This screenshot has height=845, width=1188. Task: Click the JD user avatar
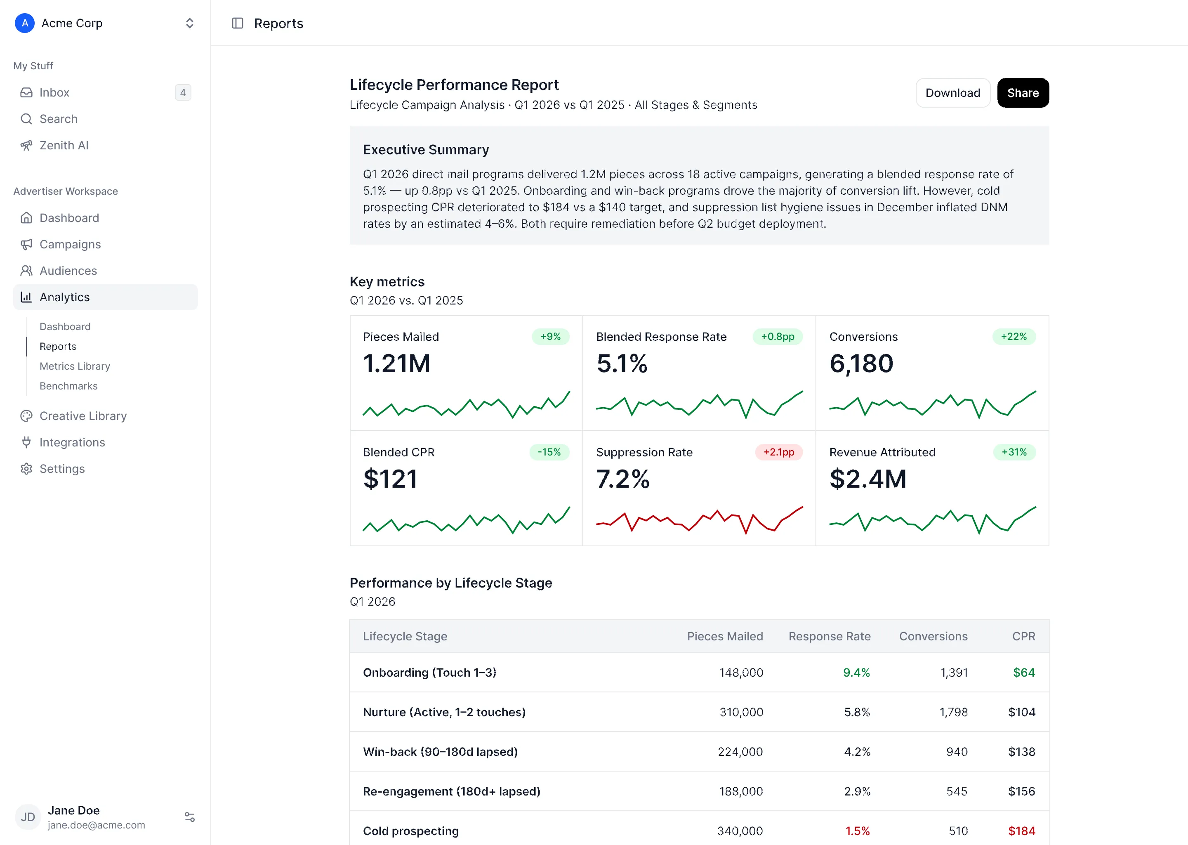(28, 817)
